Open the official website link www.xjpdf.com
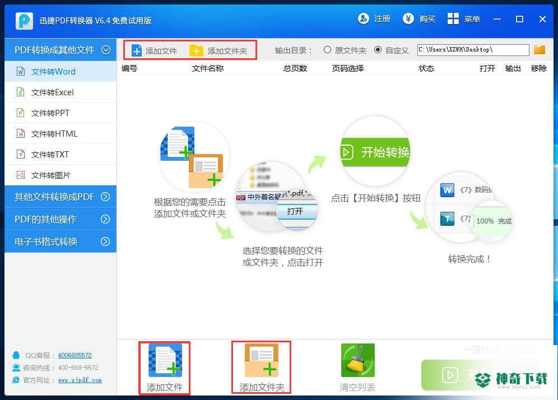The image size is (558, 400). click(80, 380)
